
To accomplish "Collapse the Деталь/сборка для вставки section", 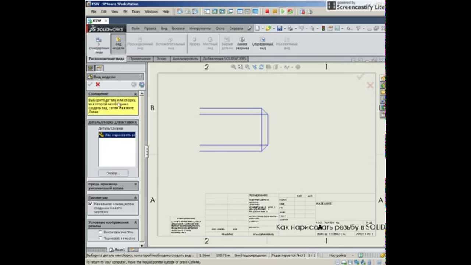I will coord(135,122).
